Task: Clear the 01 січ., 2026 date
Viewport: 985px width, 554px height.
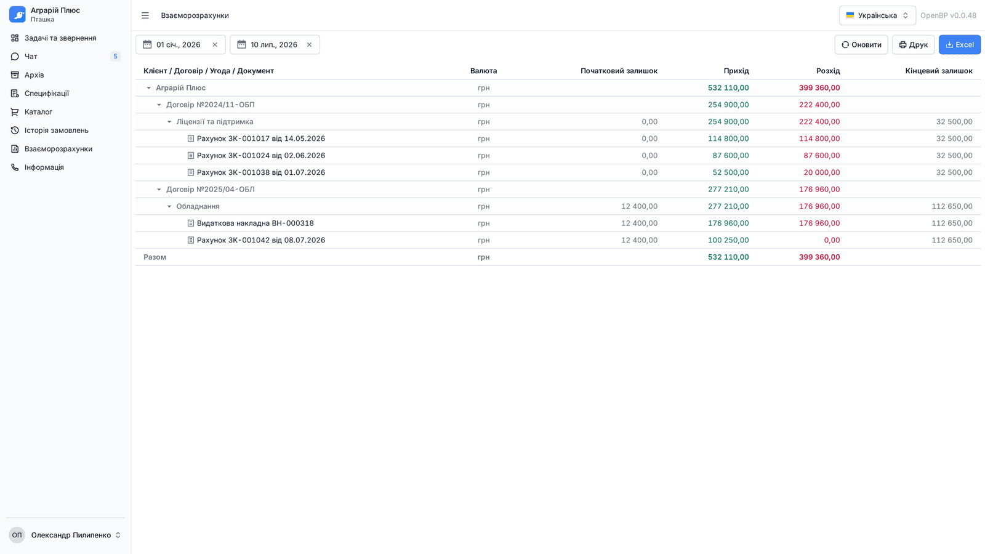Action: point(215,44)
